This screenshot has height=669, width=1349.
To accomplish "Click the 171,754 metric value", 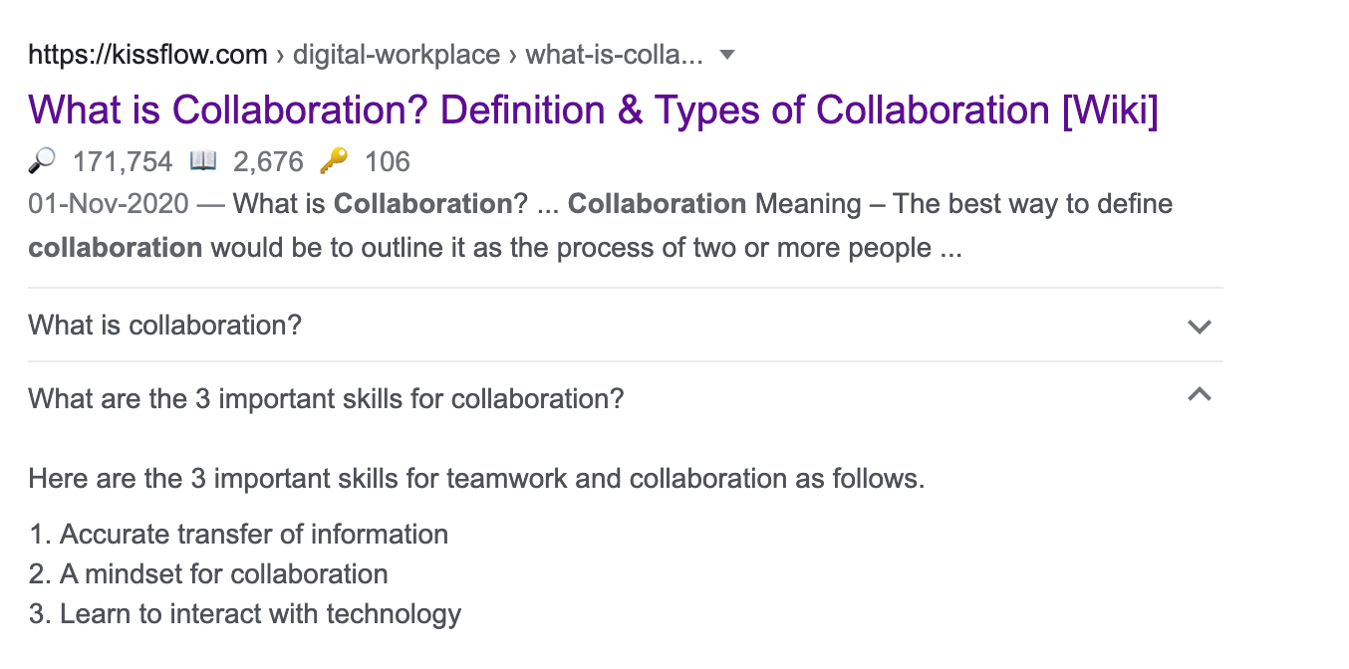I will click(x=123, y=161).
